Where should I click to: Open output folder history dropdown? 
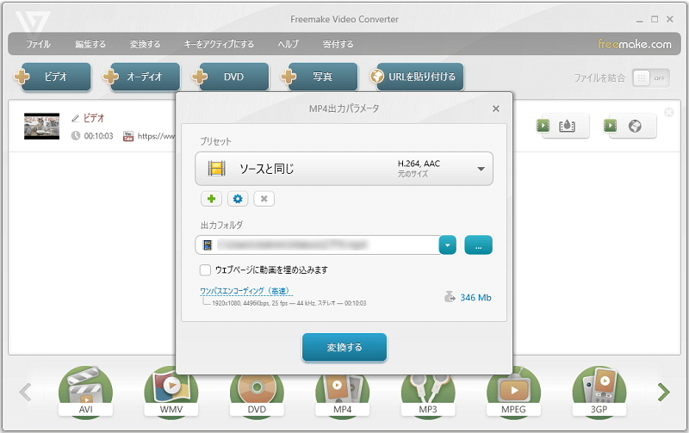pyautogui.click(x=447, y=245)
